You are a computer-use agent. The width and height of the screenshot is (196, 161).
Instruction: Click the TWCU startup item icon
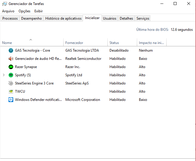click(11, 91)
